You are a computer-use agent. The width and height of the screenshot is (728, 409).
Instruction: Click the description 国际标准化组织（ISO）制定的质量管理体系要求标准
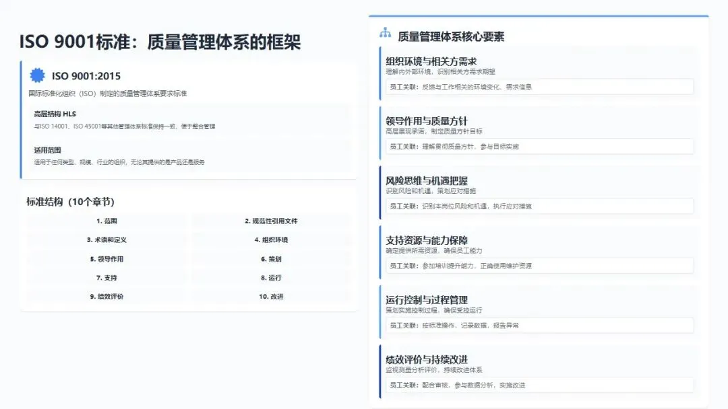click(x=108, y=94)
